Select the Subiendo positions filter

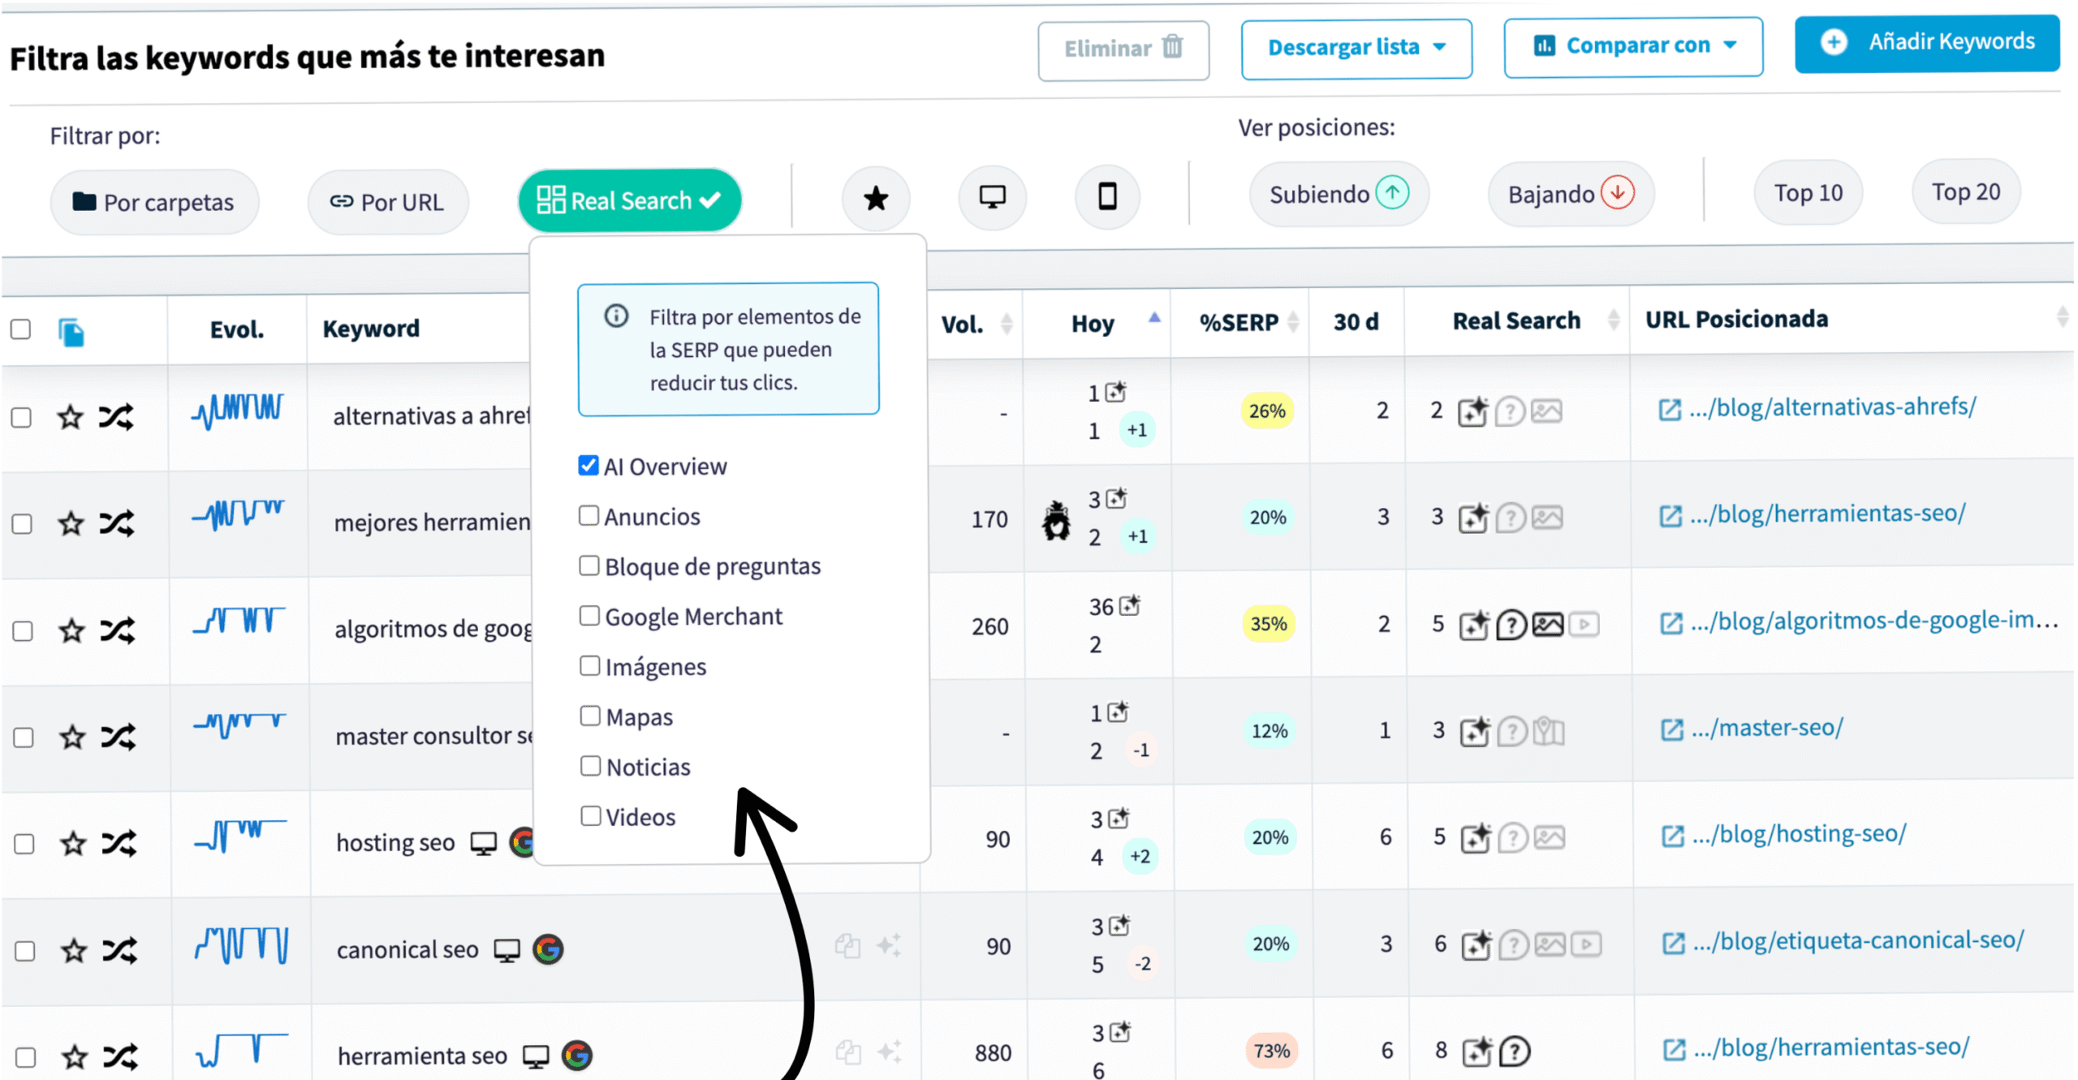pyautogui.click(x=1338, y=194)
